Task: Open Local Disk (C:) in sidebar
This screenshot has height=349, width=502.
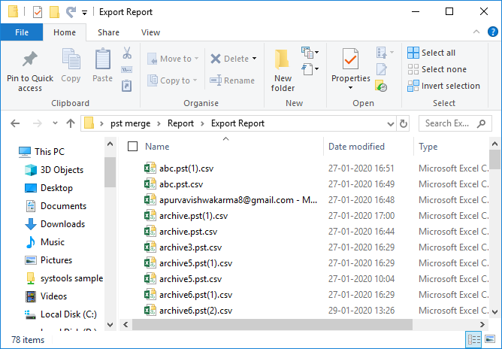Action: 61,314
